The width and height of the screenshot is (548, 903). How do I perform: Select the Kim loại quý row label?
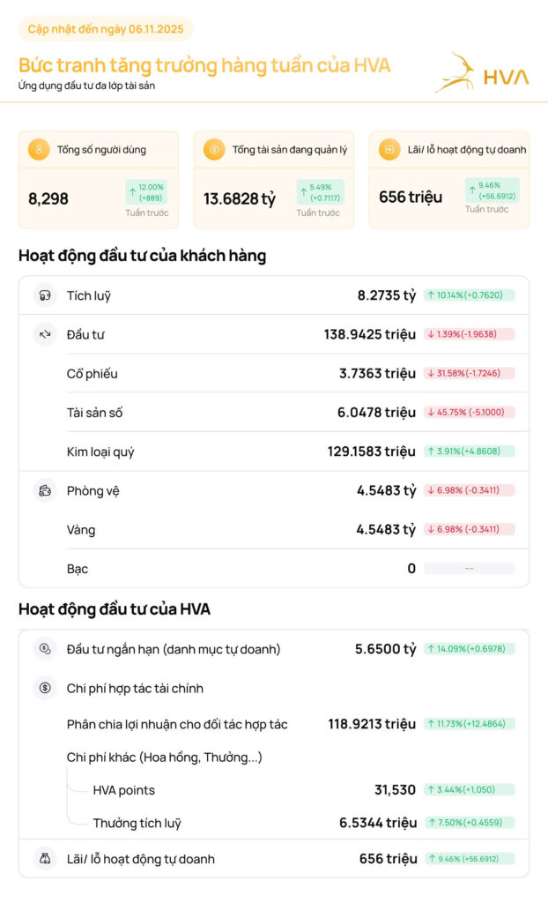click(100, 451)
